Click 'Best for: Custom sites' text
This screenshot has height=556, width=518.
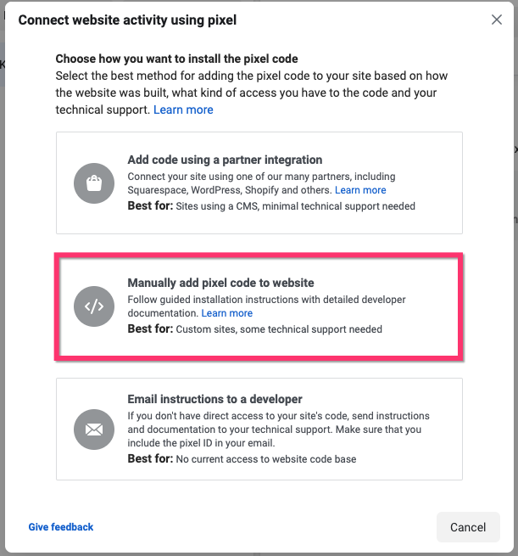click(254, 329)
